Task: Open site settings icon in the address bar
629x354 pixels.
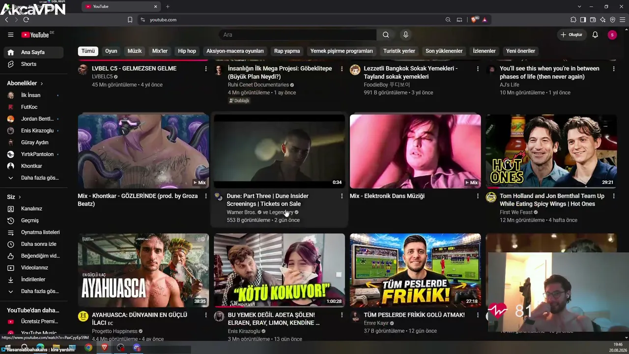Action: (143, 20)
